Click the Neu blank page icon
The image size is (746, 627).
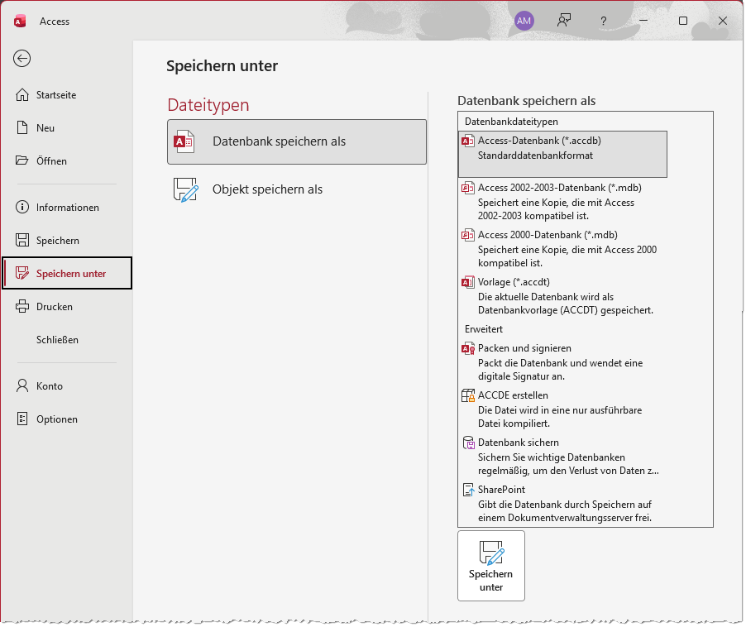point(22,127)
